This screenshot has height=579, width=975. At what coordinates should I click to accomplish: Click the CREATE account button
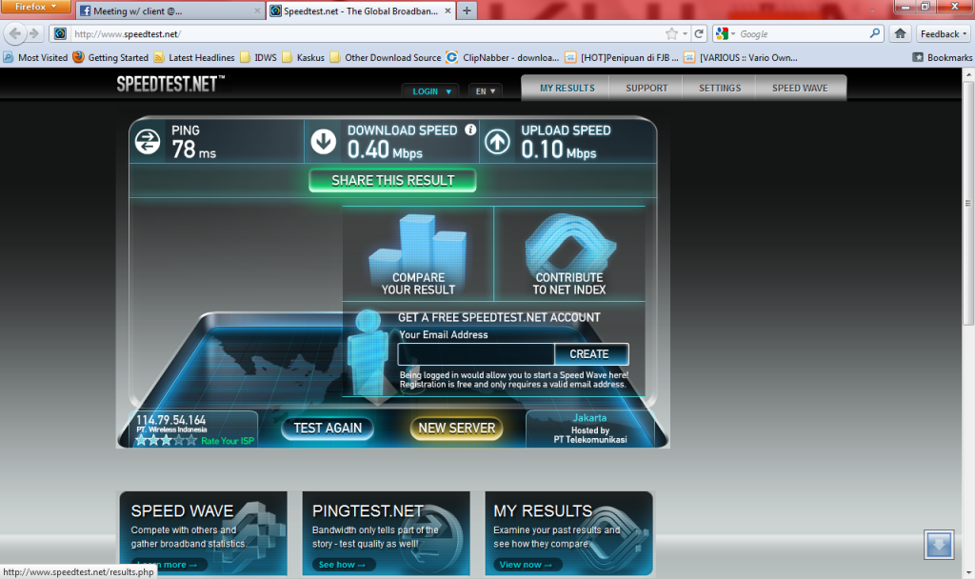pyautogui.click(x=591, y=354)
